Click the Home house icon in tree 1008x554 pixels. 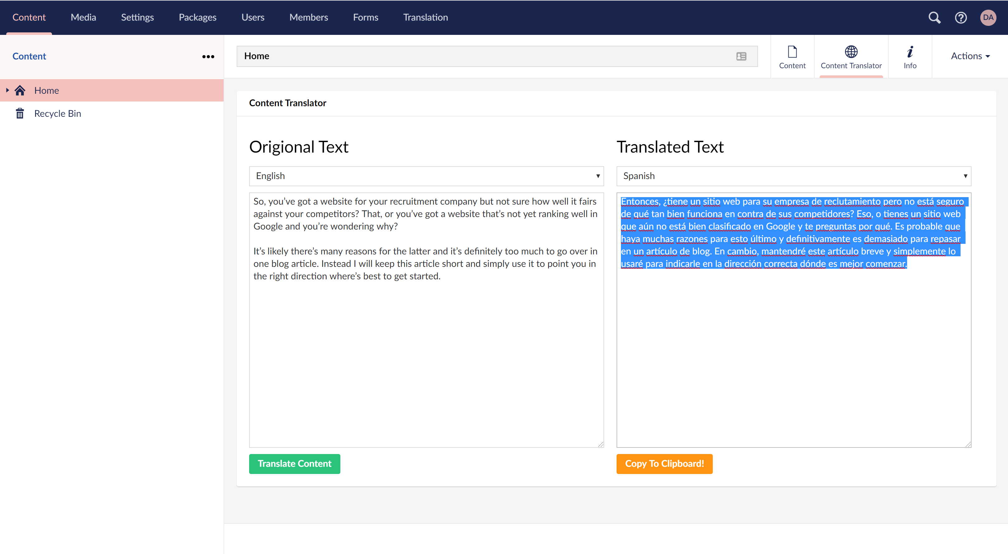20,90
